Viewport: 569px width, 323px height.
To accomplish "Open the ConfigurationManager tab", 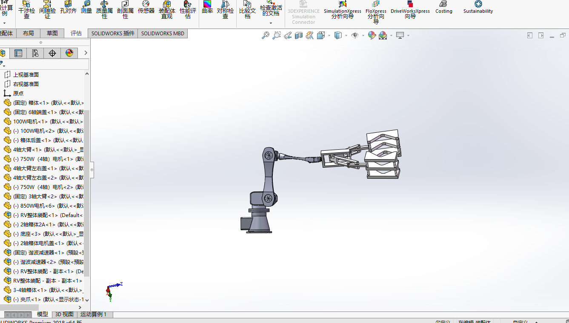I will coord(35,53).
